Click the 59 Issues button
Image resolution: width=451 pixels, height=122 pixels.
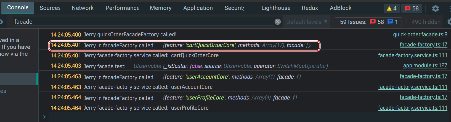click(353, 22)
